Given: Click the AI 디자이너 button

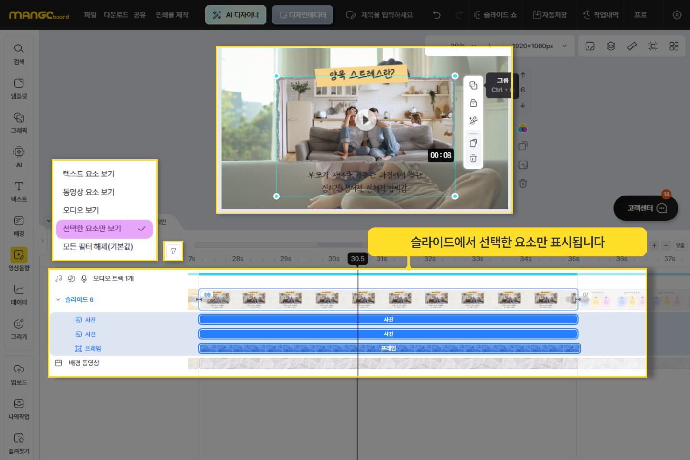Looking at the screenshot, I should tap(236, 15).
